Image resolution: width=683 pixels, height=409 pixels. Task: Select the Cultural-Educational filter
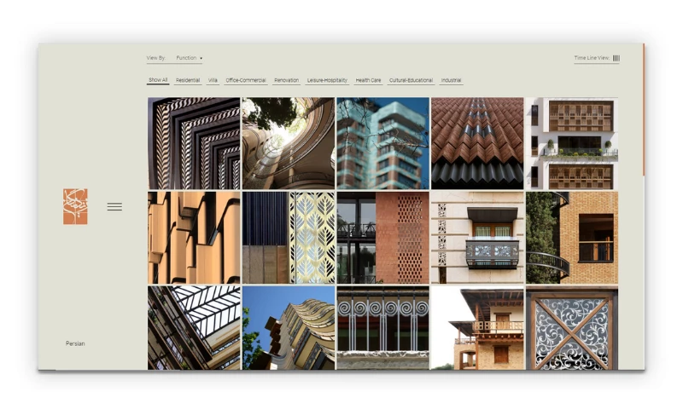click(411, 81)
